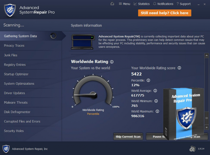Open Driver Updates category
The width and height of the screenshot is (210, 155).
click(x=31, y=93)
